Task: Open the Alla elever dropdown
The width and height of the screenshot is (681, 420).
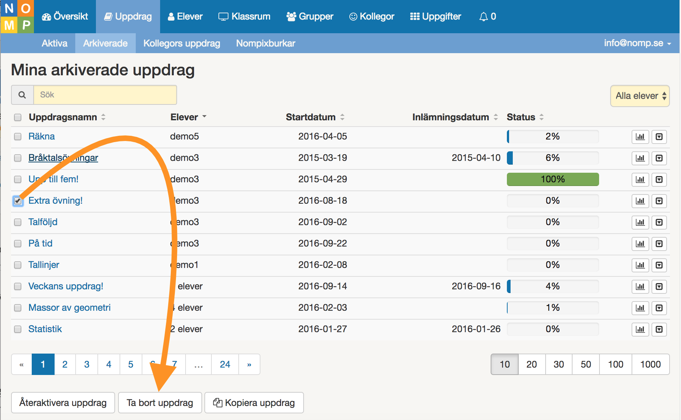Action: click(x=640, y=96)
